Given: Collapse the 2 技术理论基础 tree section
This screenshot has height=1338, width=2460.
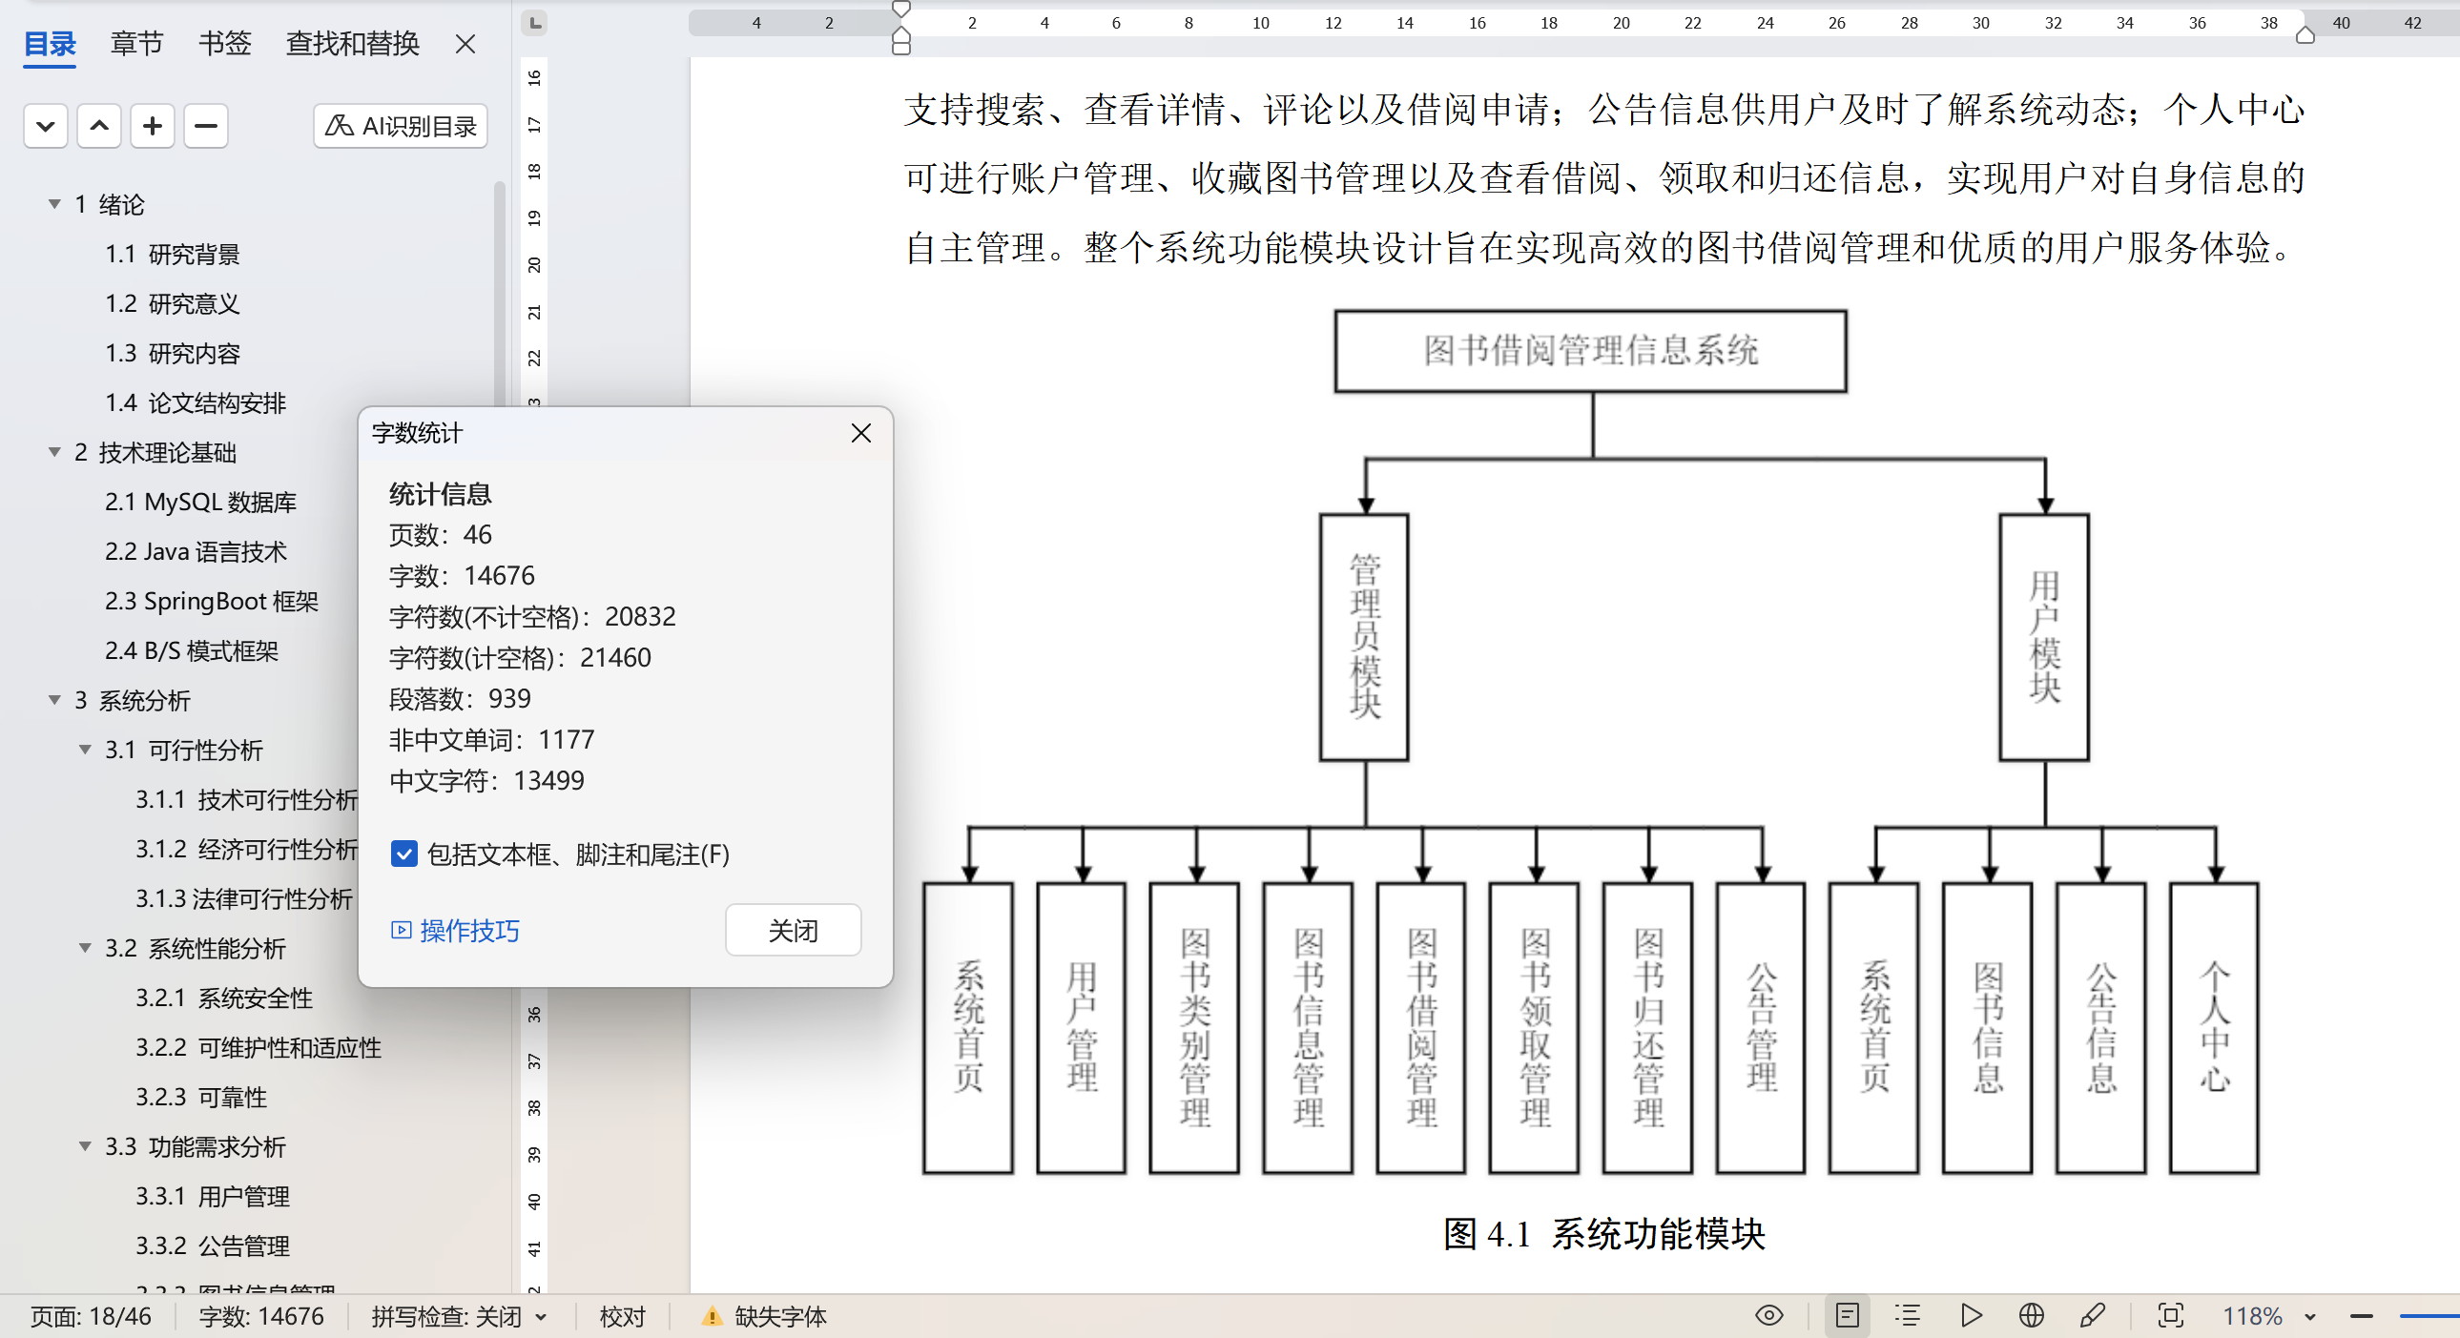Looking at the screenshot, I should click(54, 453).
